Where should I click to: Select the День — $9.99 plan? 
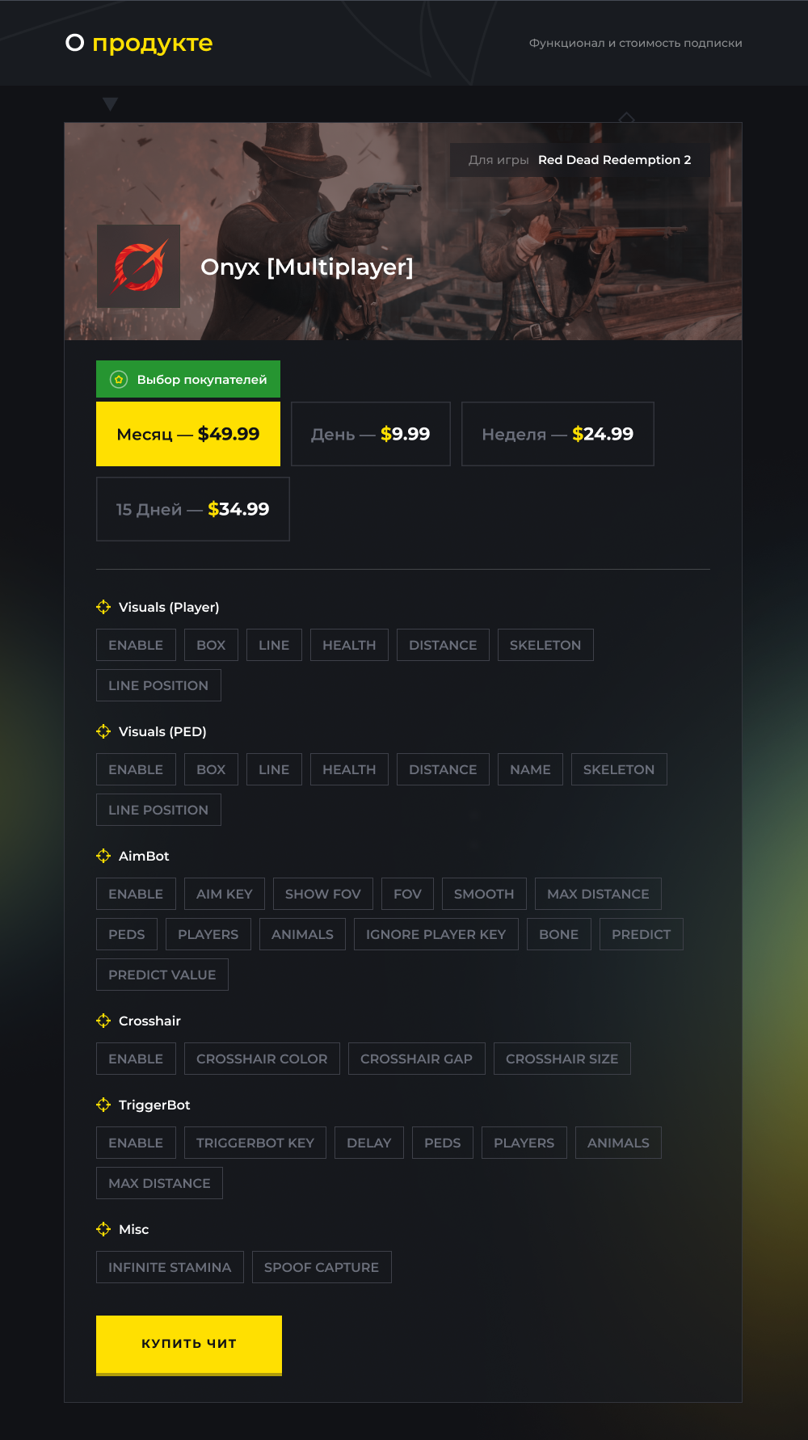(371, 434)
